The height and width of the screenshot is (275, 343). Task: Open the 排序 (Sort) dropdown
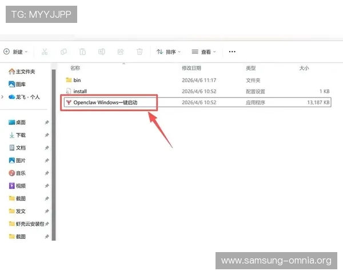tap(169, 52)
